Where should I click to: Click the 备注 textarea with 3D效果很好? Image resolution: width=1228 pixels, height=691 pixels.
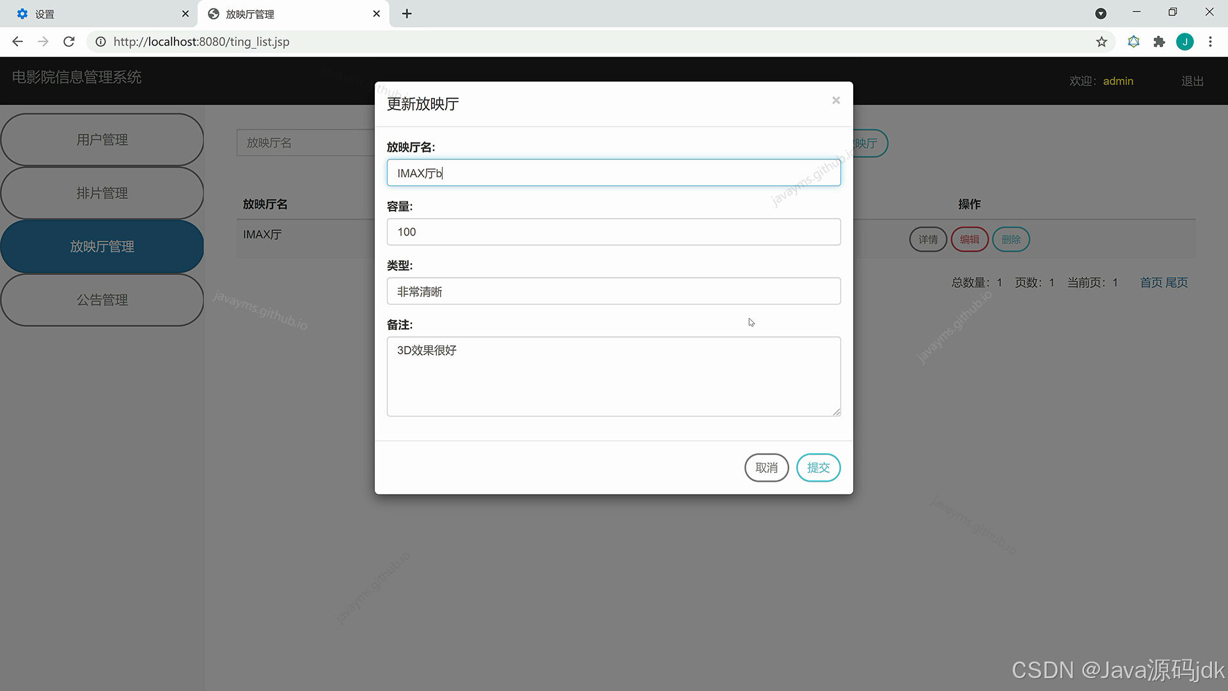[x=613, y=376]
